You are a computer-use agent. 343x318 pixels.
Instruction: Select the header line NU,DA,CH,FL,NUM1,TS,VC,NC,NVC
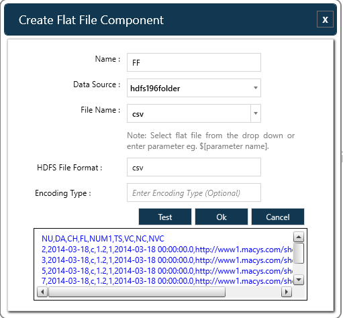pyautogui.click(x=103, y=239)
